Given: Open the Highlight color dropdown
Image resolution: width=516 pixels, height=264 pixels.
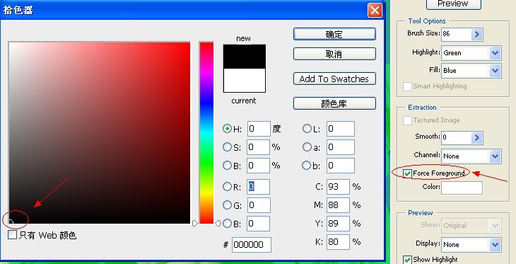Looking at the screenshot, I should pyautogui.click(x=495, y=53).
